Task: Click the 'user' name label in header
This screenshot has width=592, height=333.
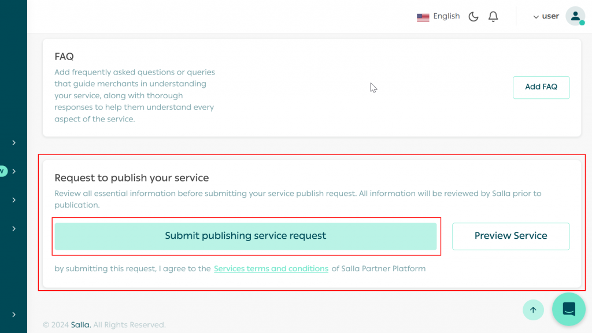Action: pos(550,17)
